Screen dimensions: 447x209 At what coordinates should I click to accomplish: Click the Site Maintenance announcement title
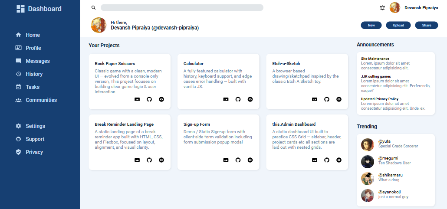point(375,59)
